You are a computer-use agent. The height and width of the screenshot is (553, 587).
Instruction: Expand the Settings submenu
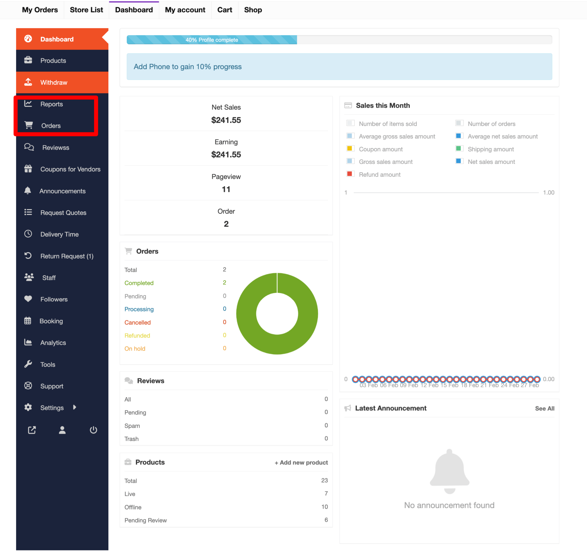pyautogui.click(x=75, y=407)
